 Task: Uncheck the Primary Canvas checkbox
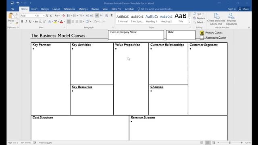[x=202, y=33]
